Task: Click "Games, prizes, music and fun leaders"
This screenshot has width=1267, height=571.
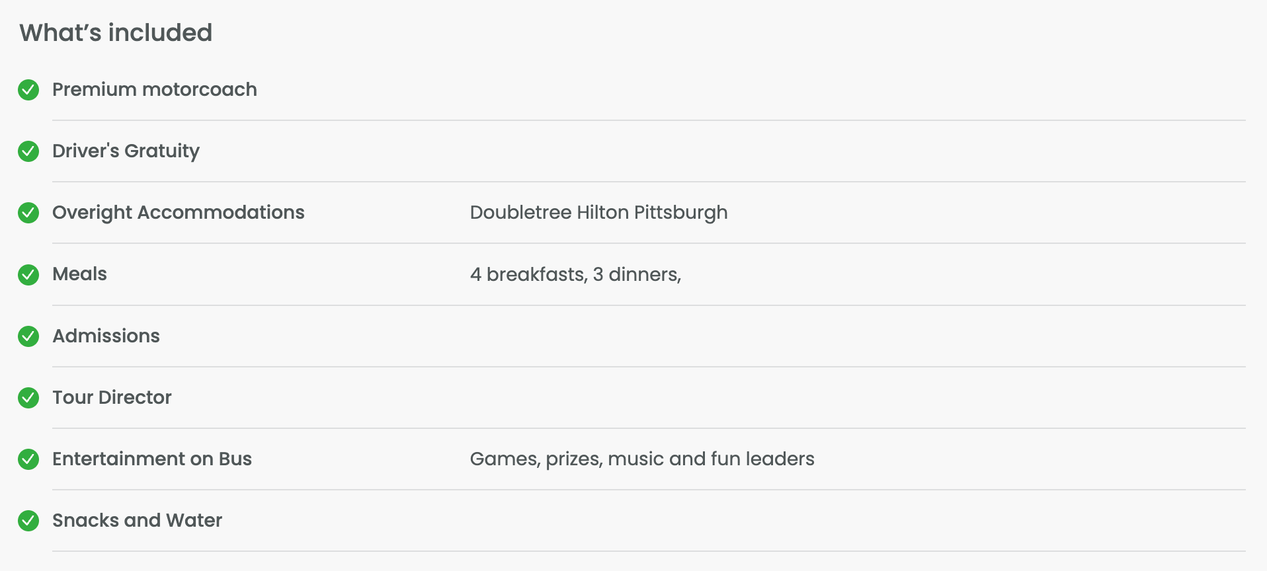Action: 641,459
